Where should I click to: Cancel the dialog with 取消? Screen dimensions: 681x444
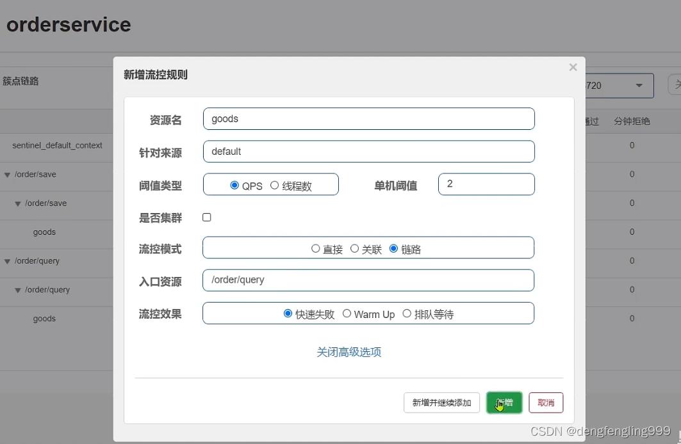click(546, 402)
